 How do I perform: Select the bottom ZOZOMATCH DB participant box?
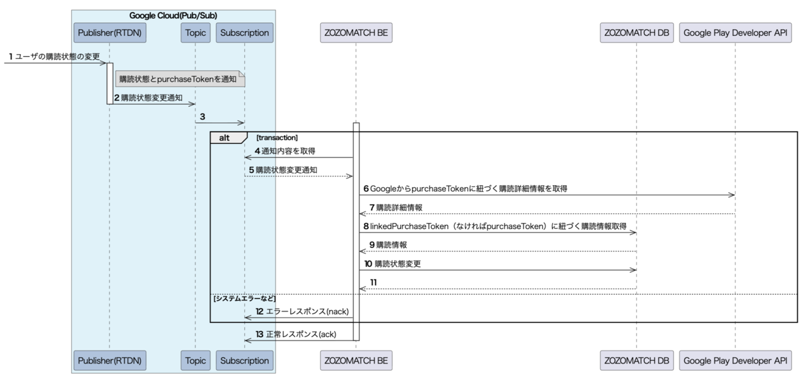point(636,361)
